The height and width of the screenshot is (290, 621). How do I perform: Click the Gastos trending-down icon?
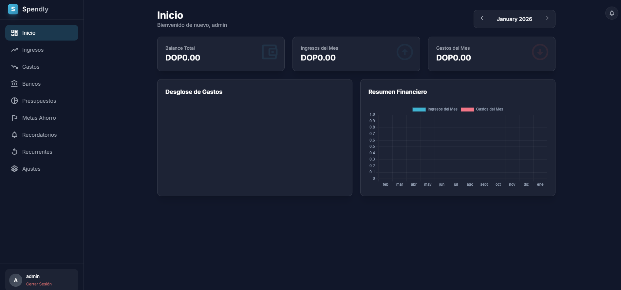click(x=14, y=67)
